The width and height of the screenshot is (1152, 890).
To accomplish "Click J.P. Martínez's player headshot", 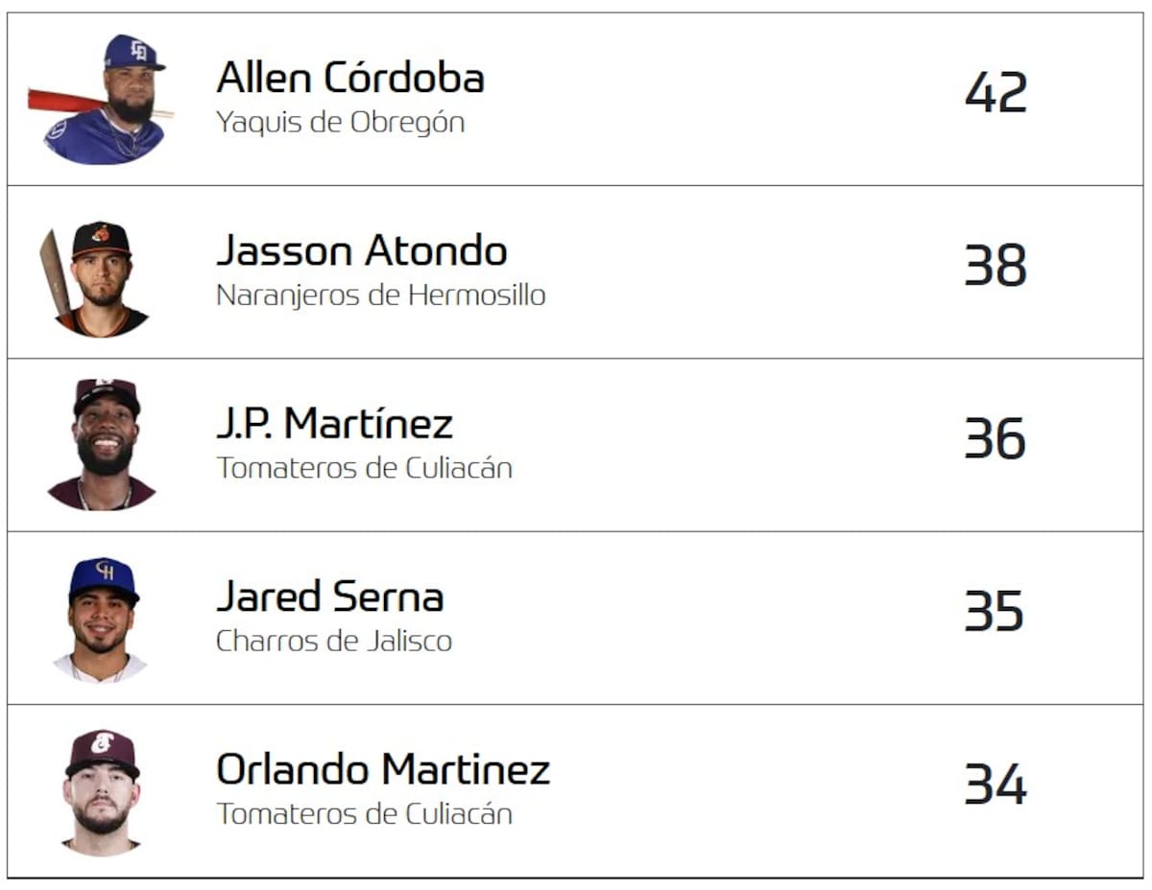I will click(104, 444).
